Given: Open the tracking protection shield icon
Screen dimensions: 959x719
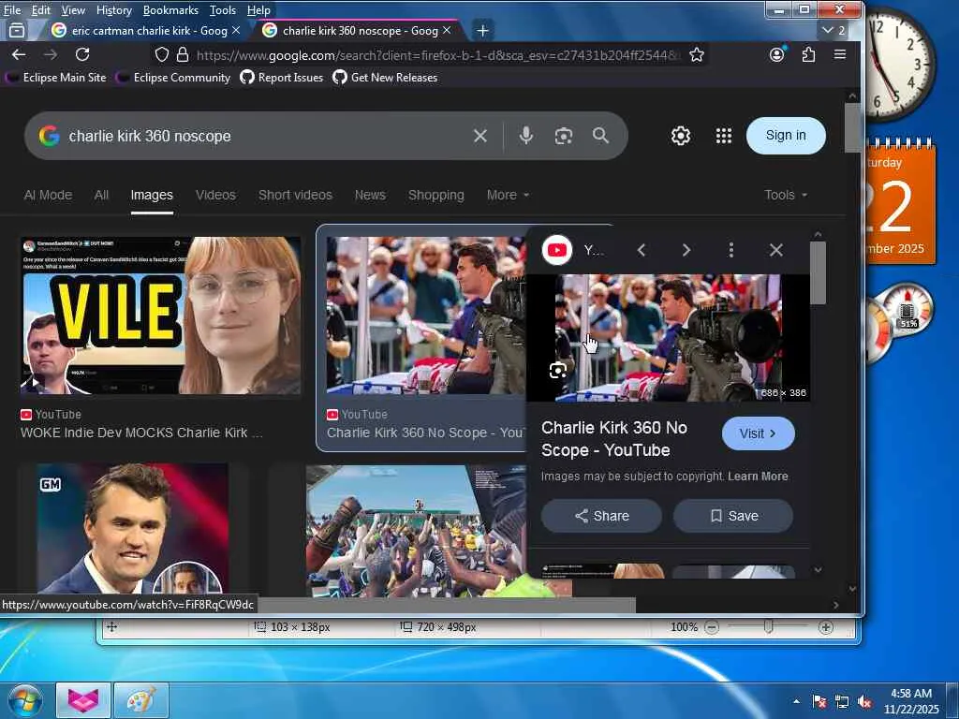Looking at the screenshot, I should pos(161,55).
